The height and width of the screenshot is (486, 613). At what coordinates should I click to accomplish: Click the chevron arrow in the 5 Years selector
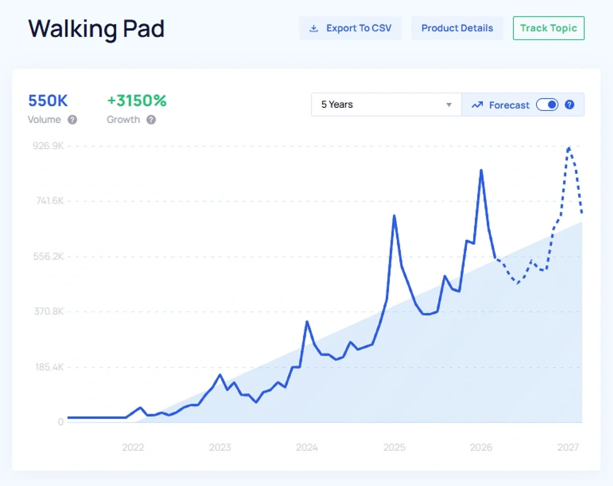coord(449,104)
